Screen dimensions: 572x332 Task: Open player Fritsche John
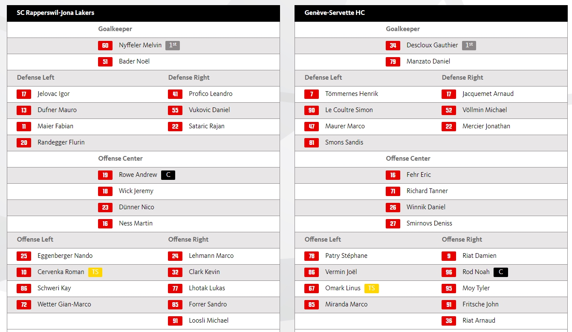point(480,304)
